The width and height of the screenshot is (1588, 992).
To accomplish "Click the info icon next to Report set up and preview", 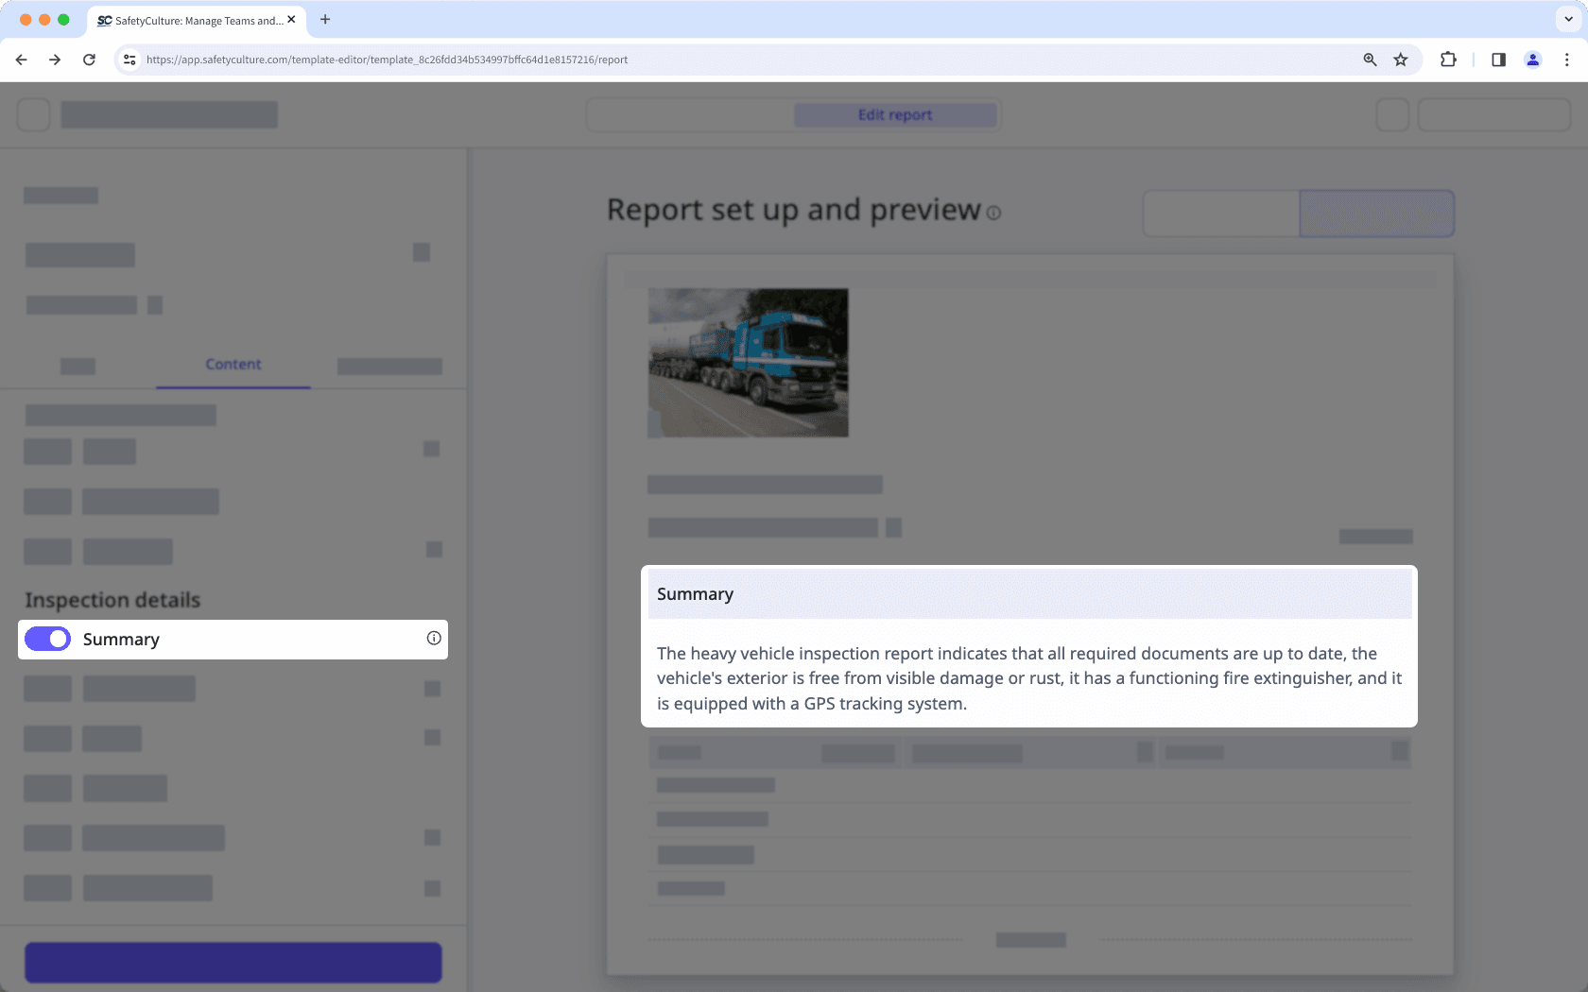I will [993, 214].
